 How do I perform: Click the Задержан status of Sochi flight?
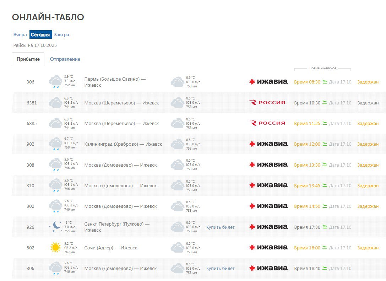368,248
